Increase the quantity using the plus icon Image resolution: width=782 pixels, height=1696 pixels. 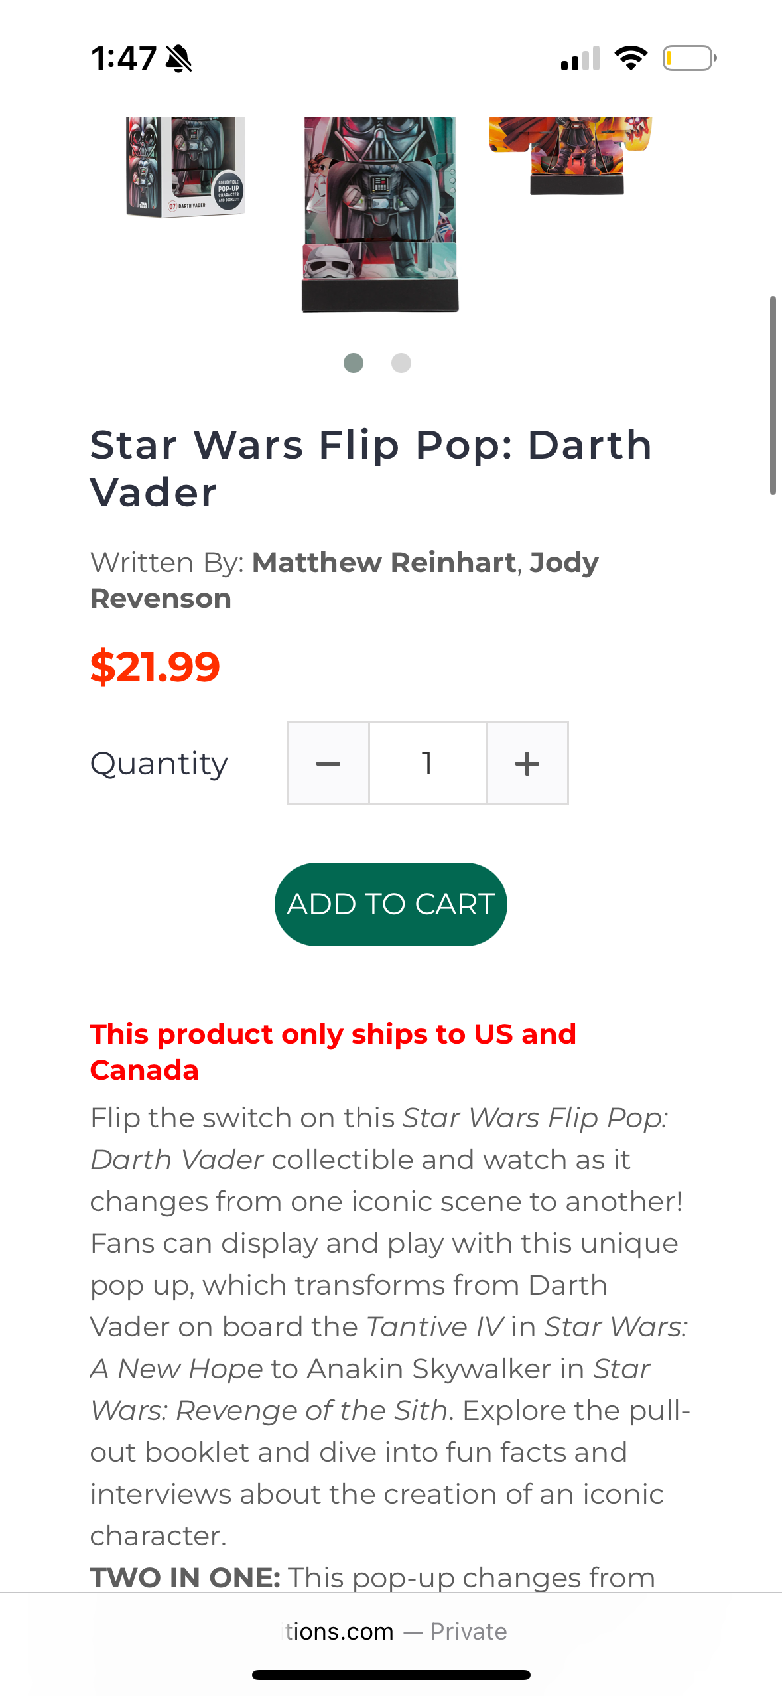pyautogui.click(x=527, y=762)
